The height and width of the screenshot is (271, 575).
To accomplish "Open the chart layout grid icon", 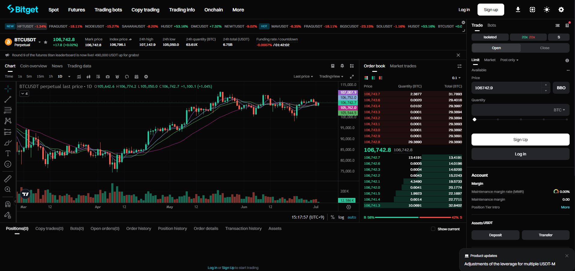I will [352, 66].
